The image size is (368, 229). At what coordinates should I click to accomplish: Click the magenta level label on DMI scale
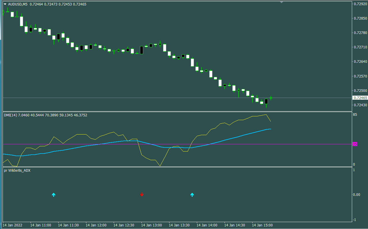[355, 144]
